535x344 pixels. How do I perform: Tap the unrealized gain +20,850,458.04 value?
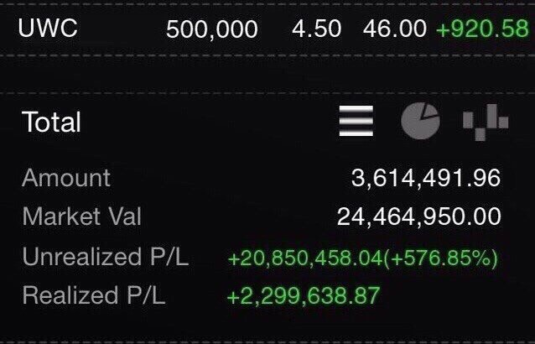click(x=305, y=258)
